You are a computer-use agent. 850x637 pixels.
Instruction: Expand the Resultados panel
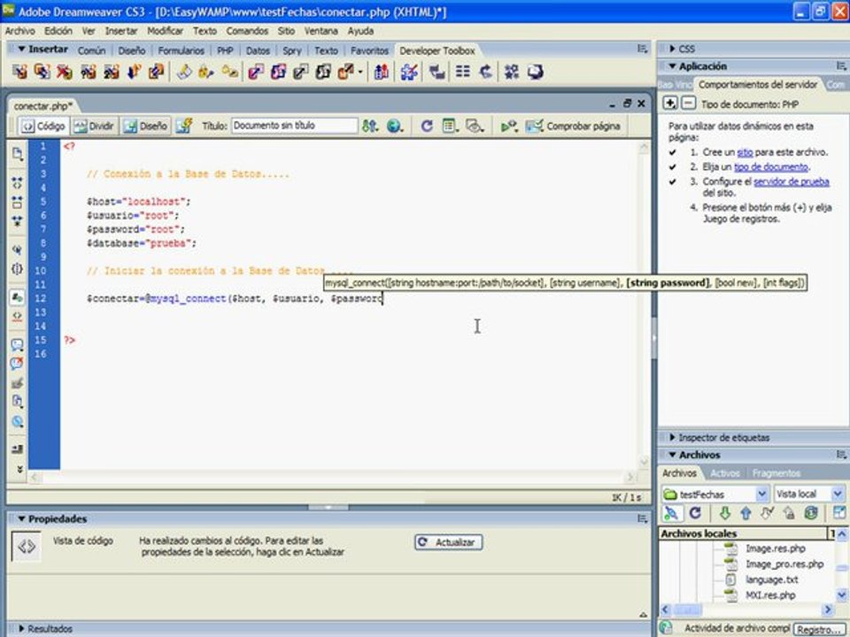pyautogui.click(x=21, y=629)
